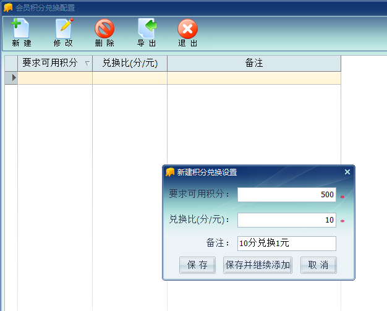
Task: Click the 要求可用积分 column header text
Action: pyautogui.click(x=50, y=63)
